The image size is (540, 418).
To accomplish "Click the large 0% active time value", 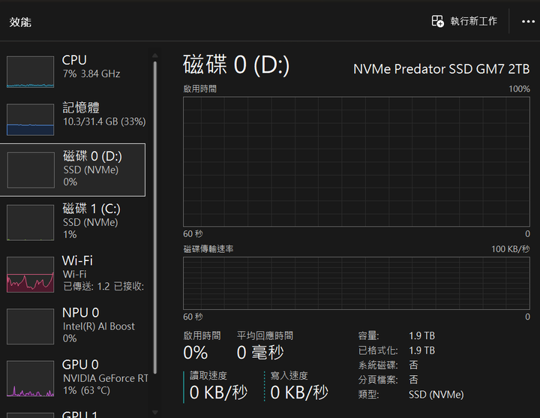I will point(195,353).
